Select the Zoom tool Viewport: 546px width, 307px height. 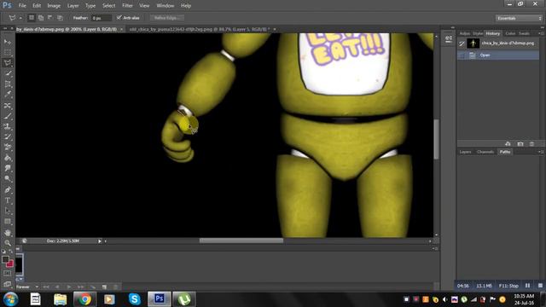pos(8,243)
